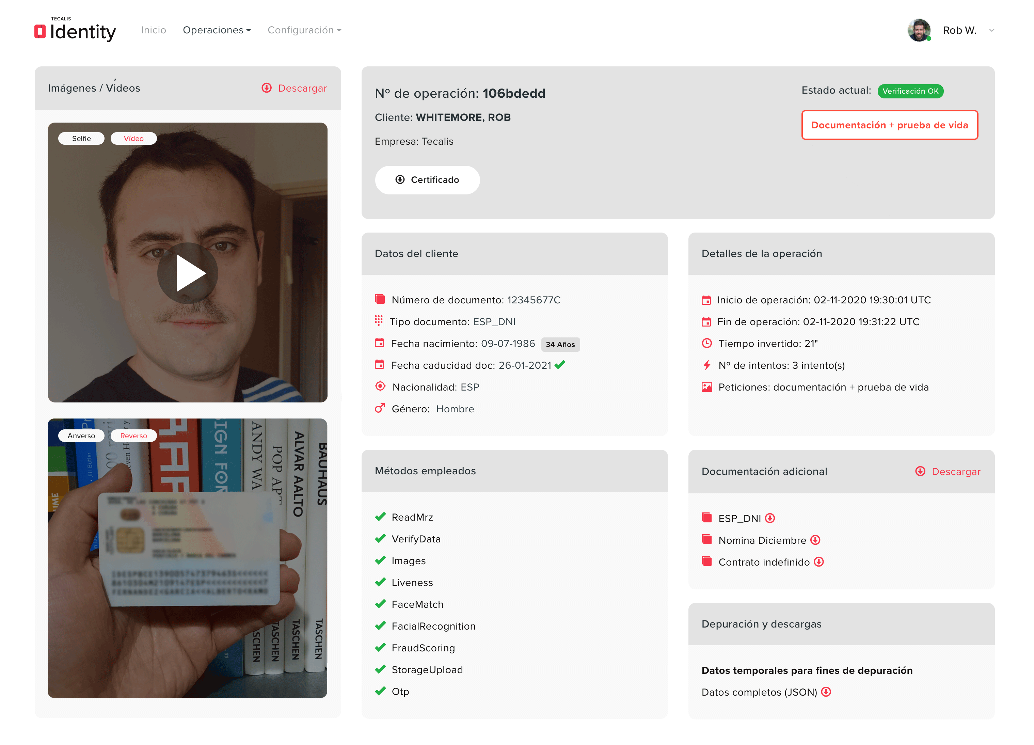Click download icon in Imágenes / Vídeos header
Screen dimensions: 1034x745
[x=267, y=88]
